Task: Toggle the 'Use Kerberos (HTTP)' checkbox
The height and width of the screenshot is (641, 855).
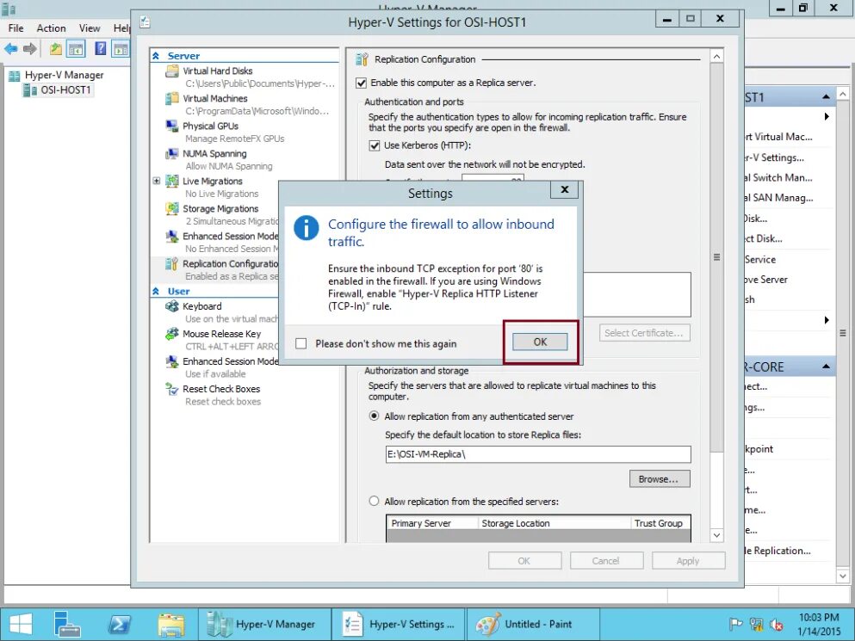Action: pos(374,145)
